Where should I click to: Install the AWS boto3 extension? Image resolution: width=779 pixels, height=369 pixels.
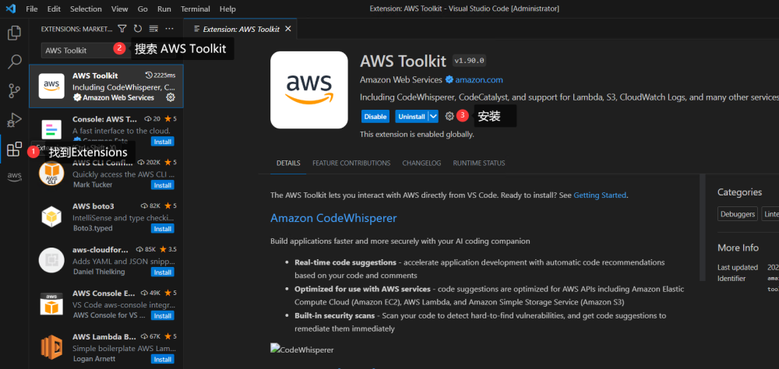(x=163, y=229)
